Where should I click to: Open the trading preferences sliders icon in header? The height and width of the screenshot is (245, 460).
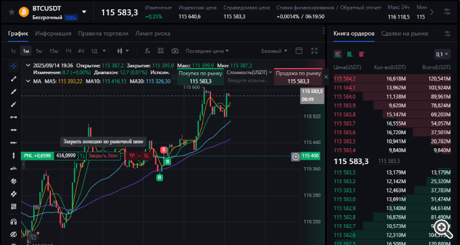click(x=447, y=12)
